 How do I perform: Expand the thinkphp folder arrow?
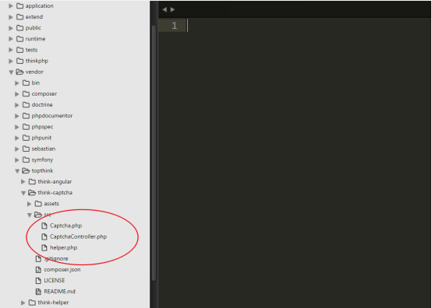[x=11, y=61]
